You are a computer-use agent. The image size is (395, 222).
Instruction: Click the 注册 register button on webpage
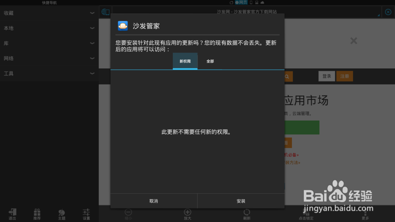click(x=344, y=76)
